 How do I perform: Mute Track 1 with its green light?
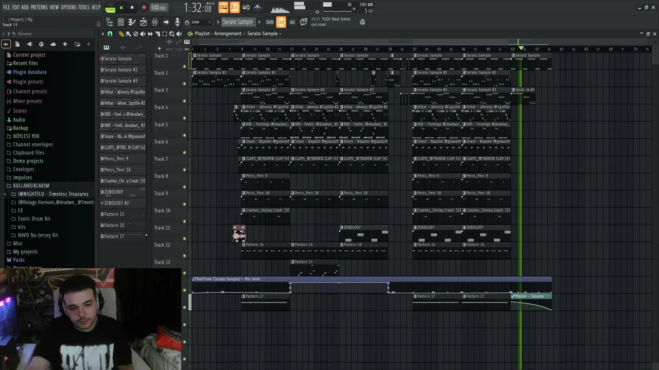185,66
